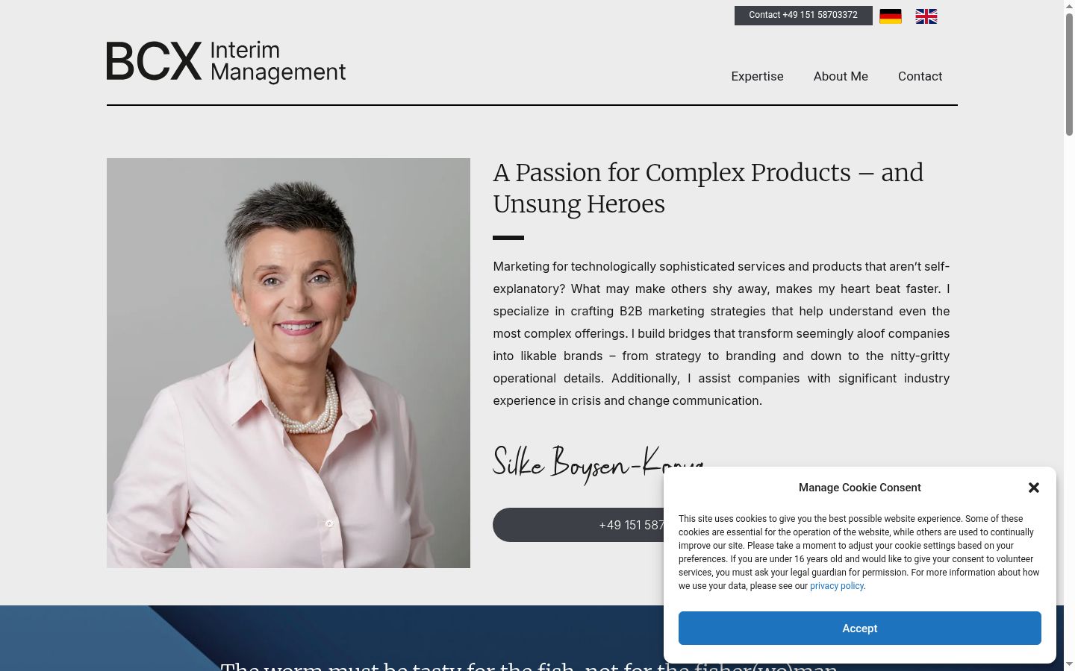Click the Contact +49 151 58703372 button
Screen dimensions: 1075x671
(803, 15)
